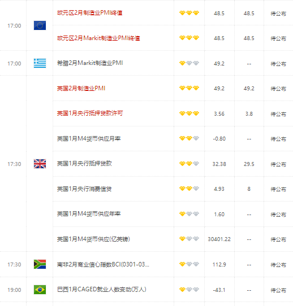The height and width of the screenshot is (306, 293).
Task: Click importance stars for 英国2月制造业PMI
Action: pos(189,88)
